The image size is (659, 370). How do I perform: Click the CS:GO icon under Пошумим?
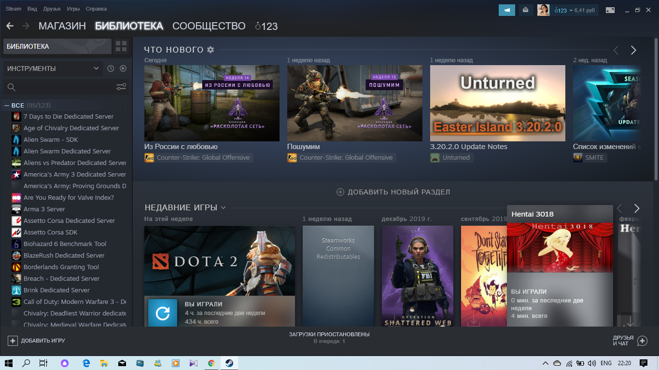click(x=292, y=158)
